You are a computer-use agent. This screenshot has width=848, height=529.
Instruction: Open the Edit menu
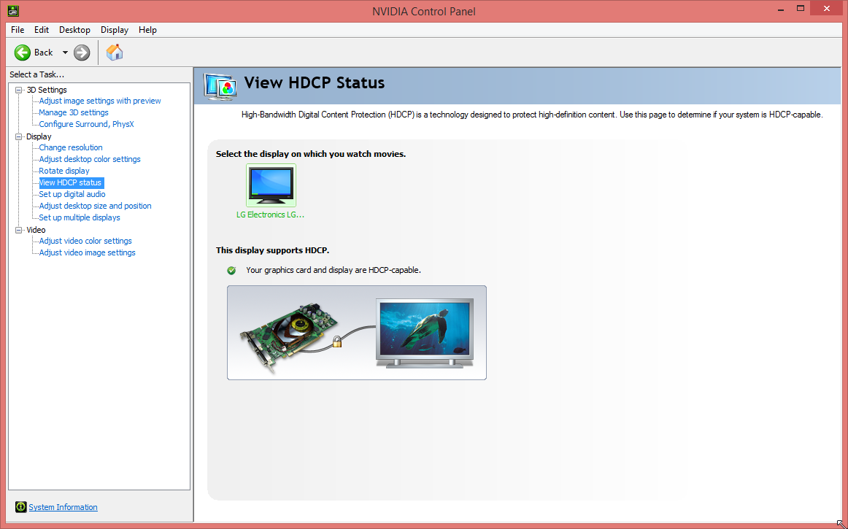(x=41, y=30)
